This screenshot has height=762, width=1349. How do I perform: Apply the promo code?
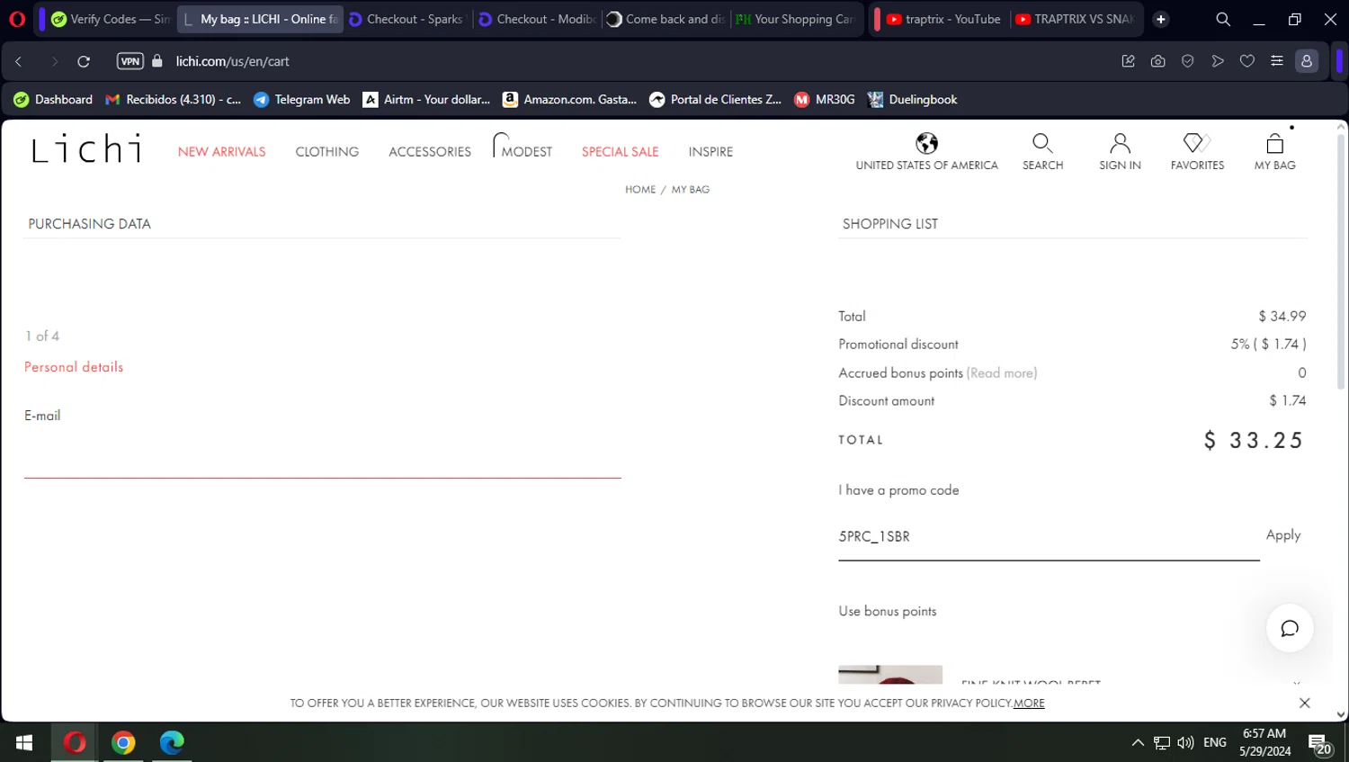pyautogui.click(x=1283, y=535)
